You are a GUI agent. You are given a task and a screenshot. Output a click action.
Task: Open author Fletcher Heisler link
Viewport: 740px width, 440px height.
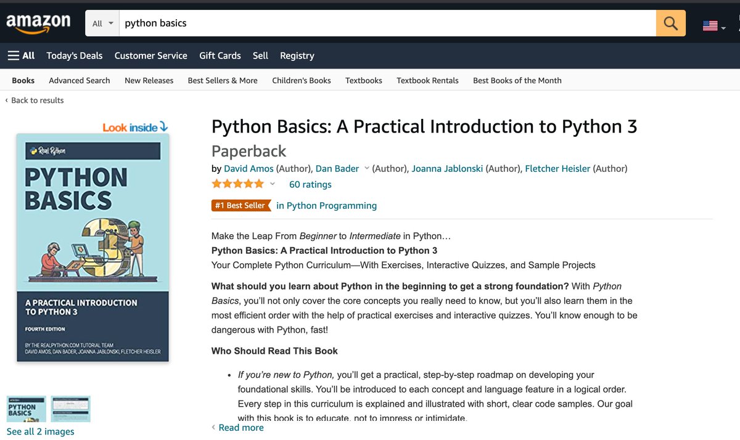(557, 168)
